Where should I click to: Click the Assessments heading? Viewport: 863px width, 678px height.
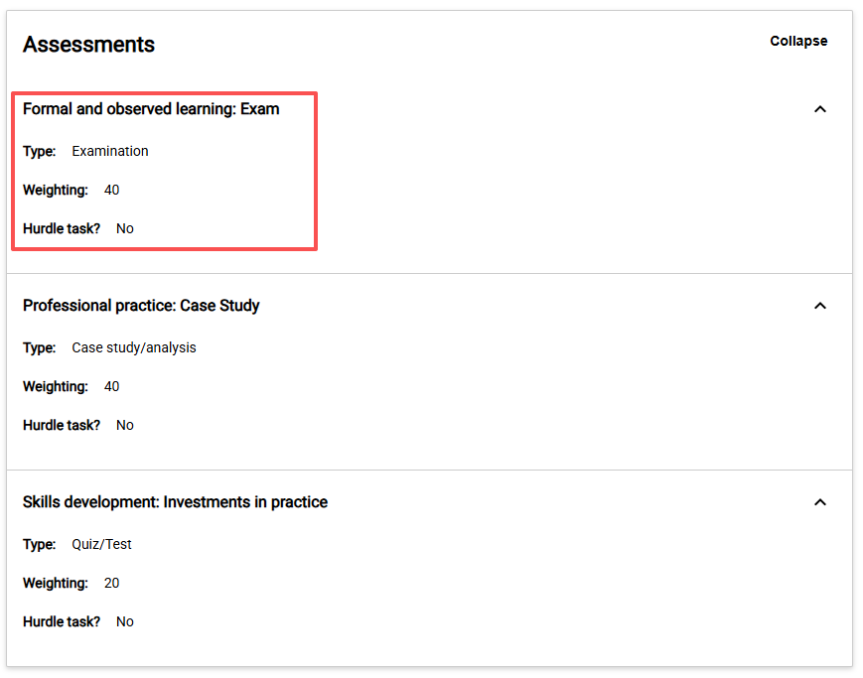point(88,45)
